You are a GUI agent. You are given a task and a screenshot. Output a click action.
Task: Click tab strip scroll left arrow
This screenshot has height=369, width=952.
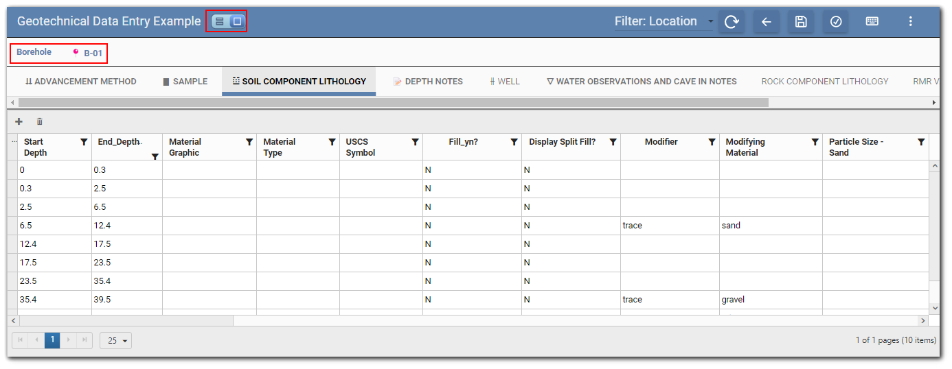point(13,102)
